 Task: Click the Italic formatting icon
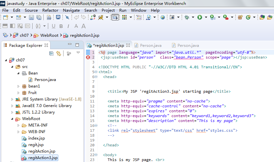68,26
